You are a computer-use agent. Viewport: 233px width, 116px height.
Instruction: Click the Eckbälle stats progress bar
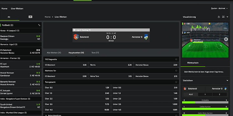tap(205, 102)
